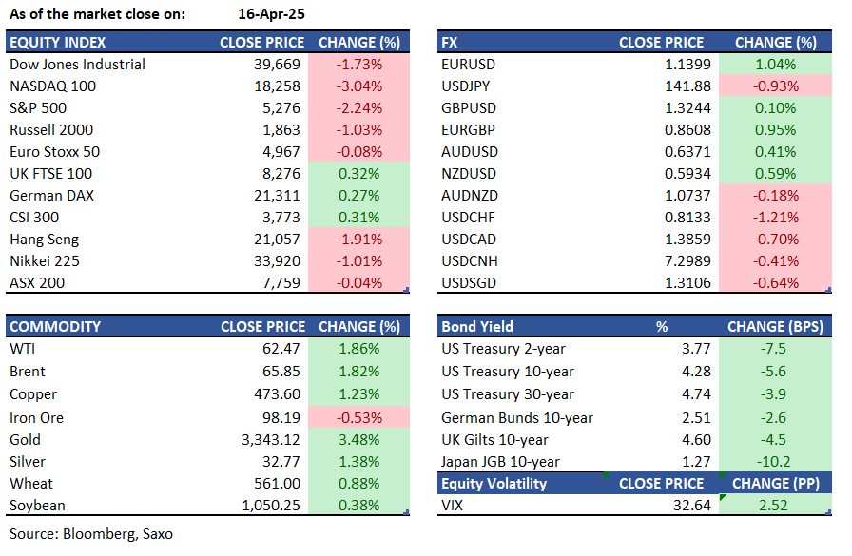Select the 16-Apr-25 market close date

[272, 14]
